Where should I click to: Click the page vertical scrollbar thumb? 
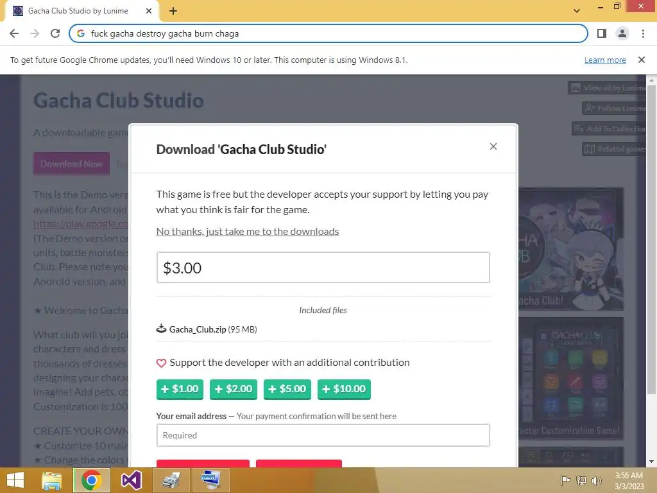(x=651, y=239)
